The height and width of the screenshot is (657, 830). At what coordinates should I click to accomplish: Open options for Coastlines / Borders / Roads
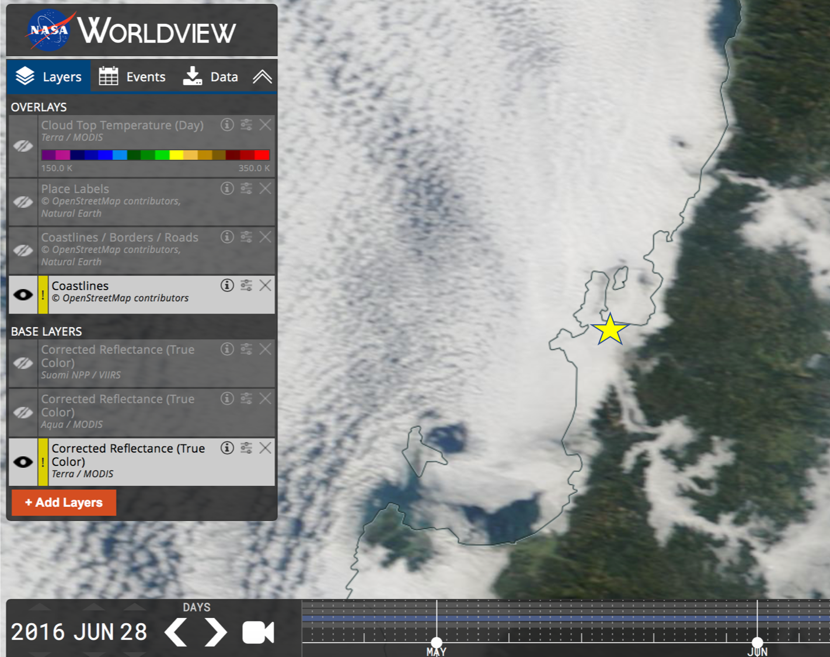246,237
